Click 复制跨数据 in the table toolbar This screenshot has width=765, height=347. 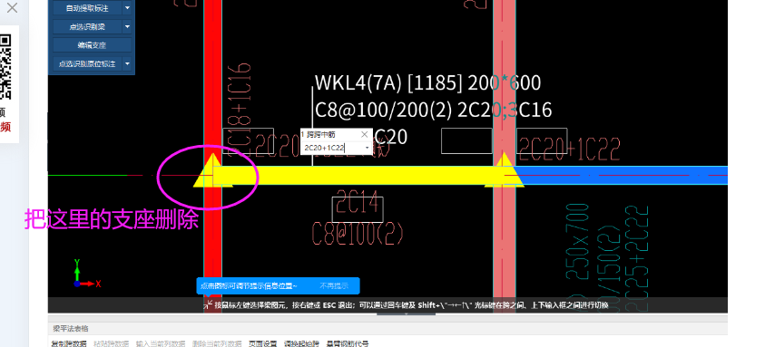click(69, 343)
